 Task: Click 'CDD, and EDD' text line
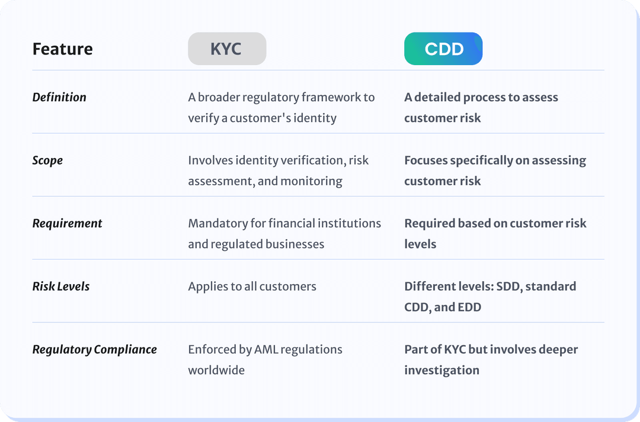tap(443, 307)
